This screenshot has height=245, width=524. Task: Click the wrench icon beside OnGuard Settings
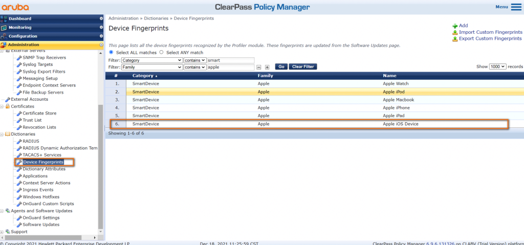(19, 218)
